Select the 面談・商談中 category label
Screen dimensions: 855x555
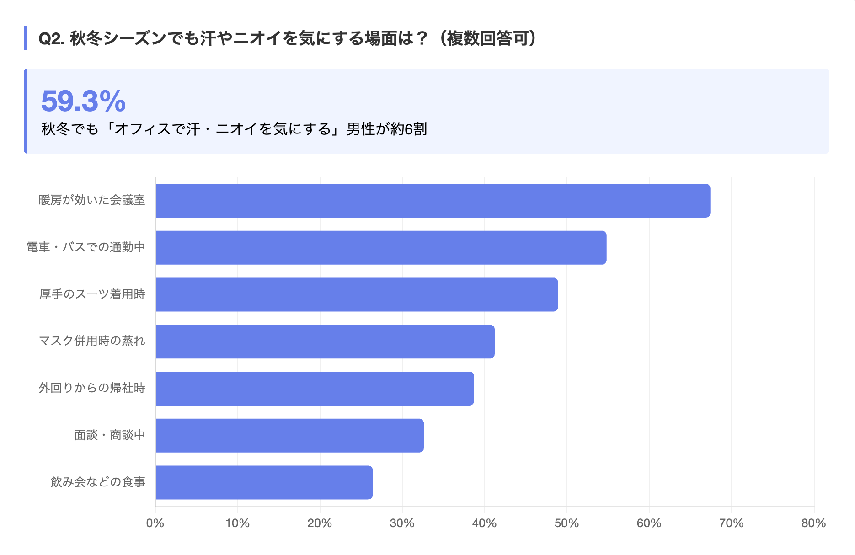(110, 435)
